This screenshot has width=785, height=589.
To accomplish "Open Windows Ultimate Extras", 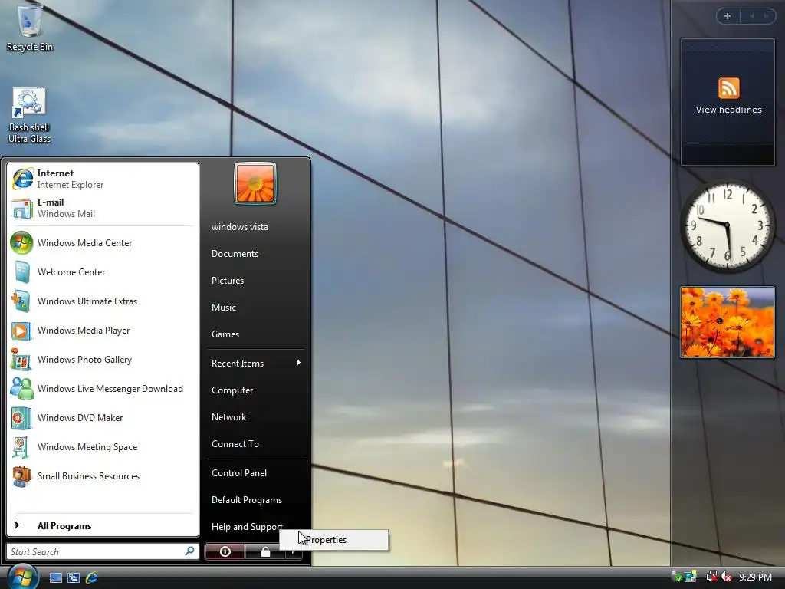I will click(x=102, y=301).
